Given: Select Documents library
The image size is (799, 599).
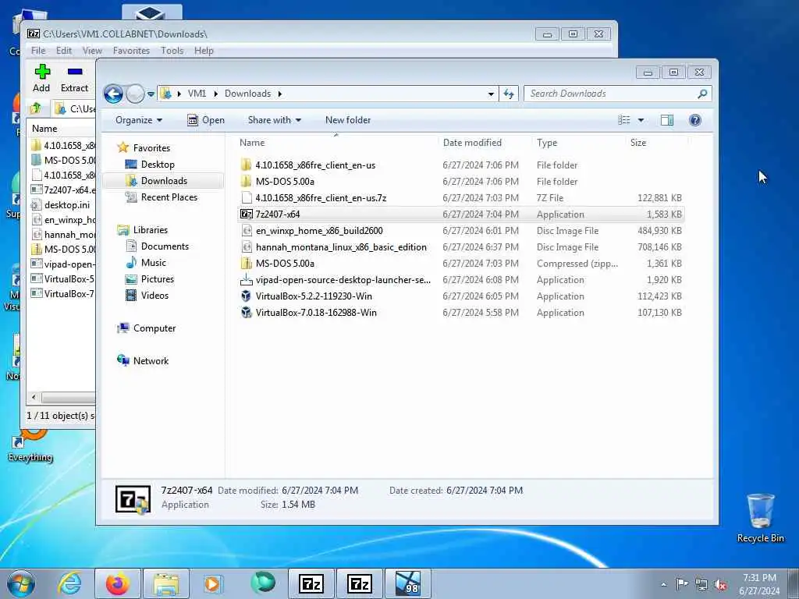Looking at the screenshot, I should (165, 246).
